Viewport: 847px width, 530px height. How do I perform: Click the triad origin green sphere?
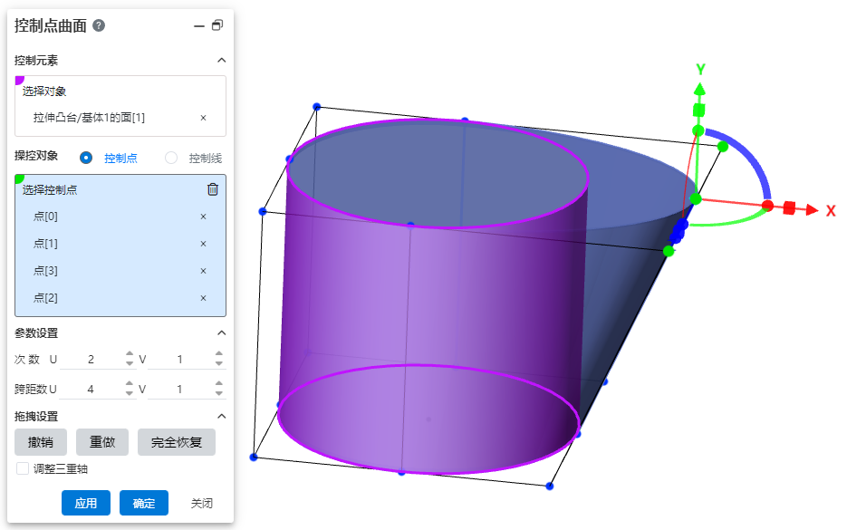[696, 198]
